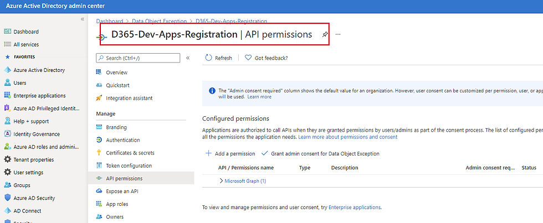Go to Users in sidebar
This screenshot has width=543, height=223.
[x=20, y=82]
